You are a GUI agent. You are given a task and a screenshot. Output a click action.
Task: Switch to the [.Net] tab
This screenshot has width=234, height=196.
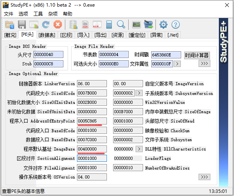coord(173,35)
